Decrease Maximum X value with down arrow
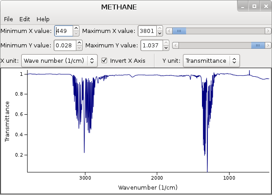272x195 pixels. (159, 33)
